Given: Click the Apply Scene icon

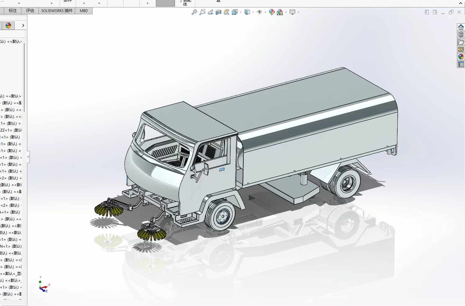Looking at the screenshot, I should point(280,12).
